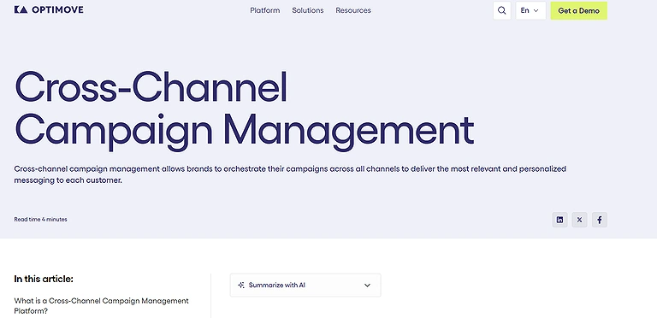Click the Get a Demo button
This screenshot has width=657, height=318.
[578, 10]
